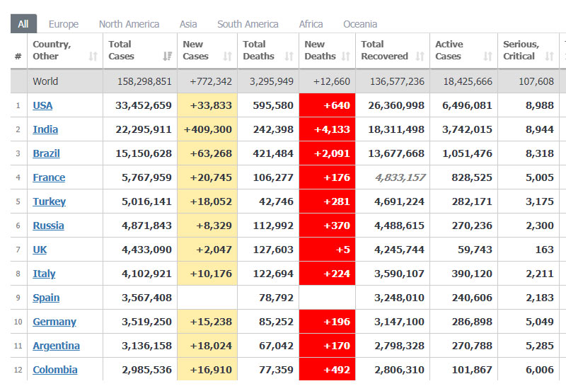Click Total Recovered sort arrows
Image resolution: width=566 pixels, height=386 pixels.
[x=420, y=57]
